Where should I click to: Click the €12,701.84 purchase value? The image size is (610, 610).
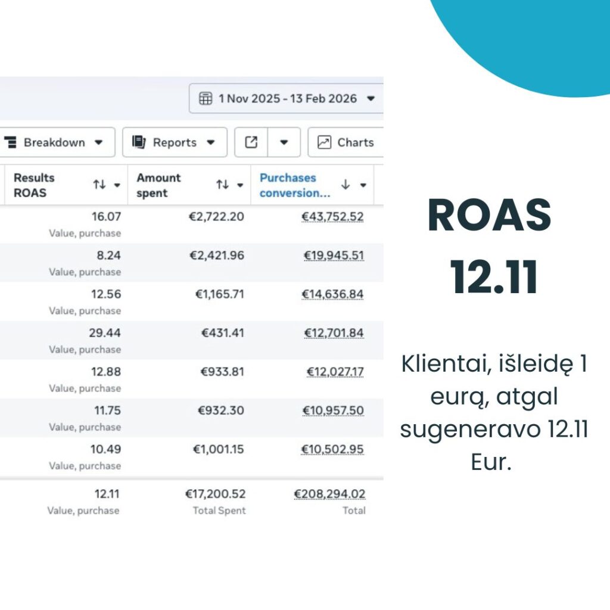334,333
